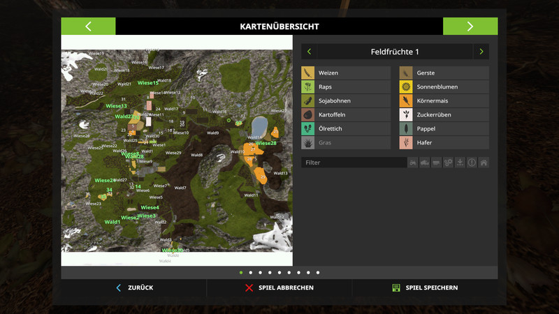Toggle the Gras crop filter
This screenshot has width=559, height=314.
pyautogui.click(x=346, y=143)
